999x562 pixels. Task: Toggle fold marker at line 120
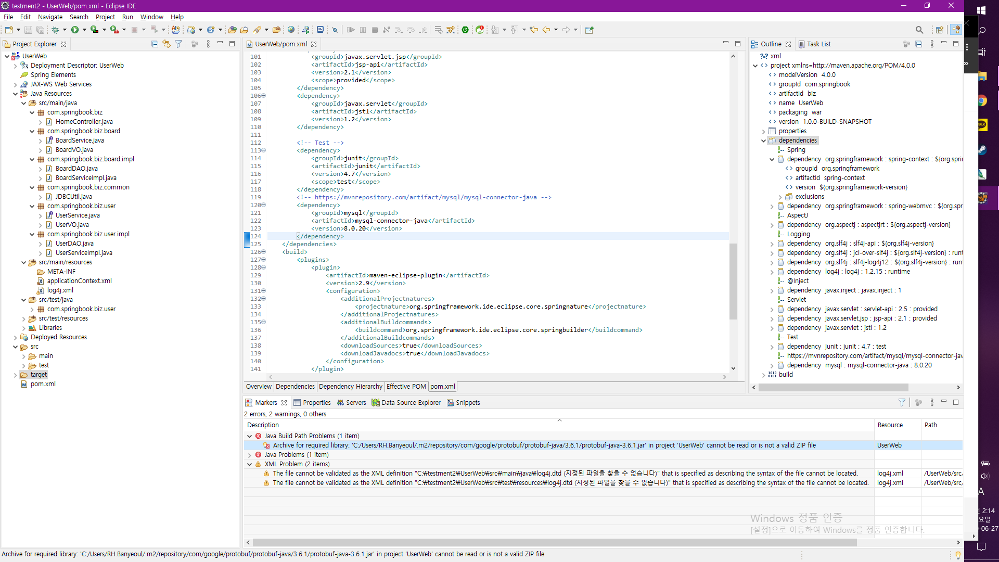pyautogui.click(x=264, y=205)
